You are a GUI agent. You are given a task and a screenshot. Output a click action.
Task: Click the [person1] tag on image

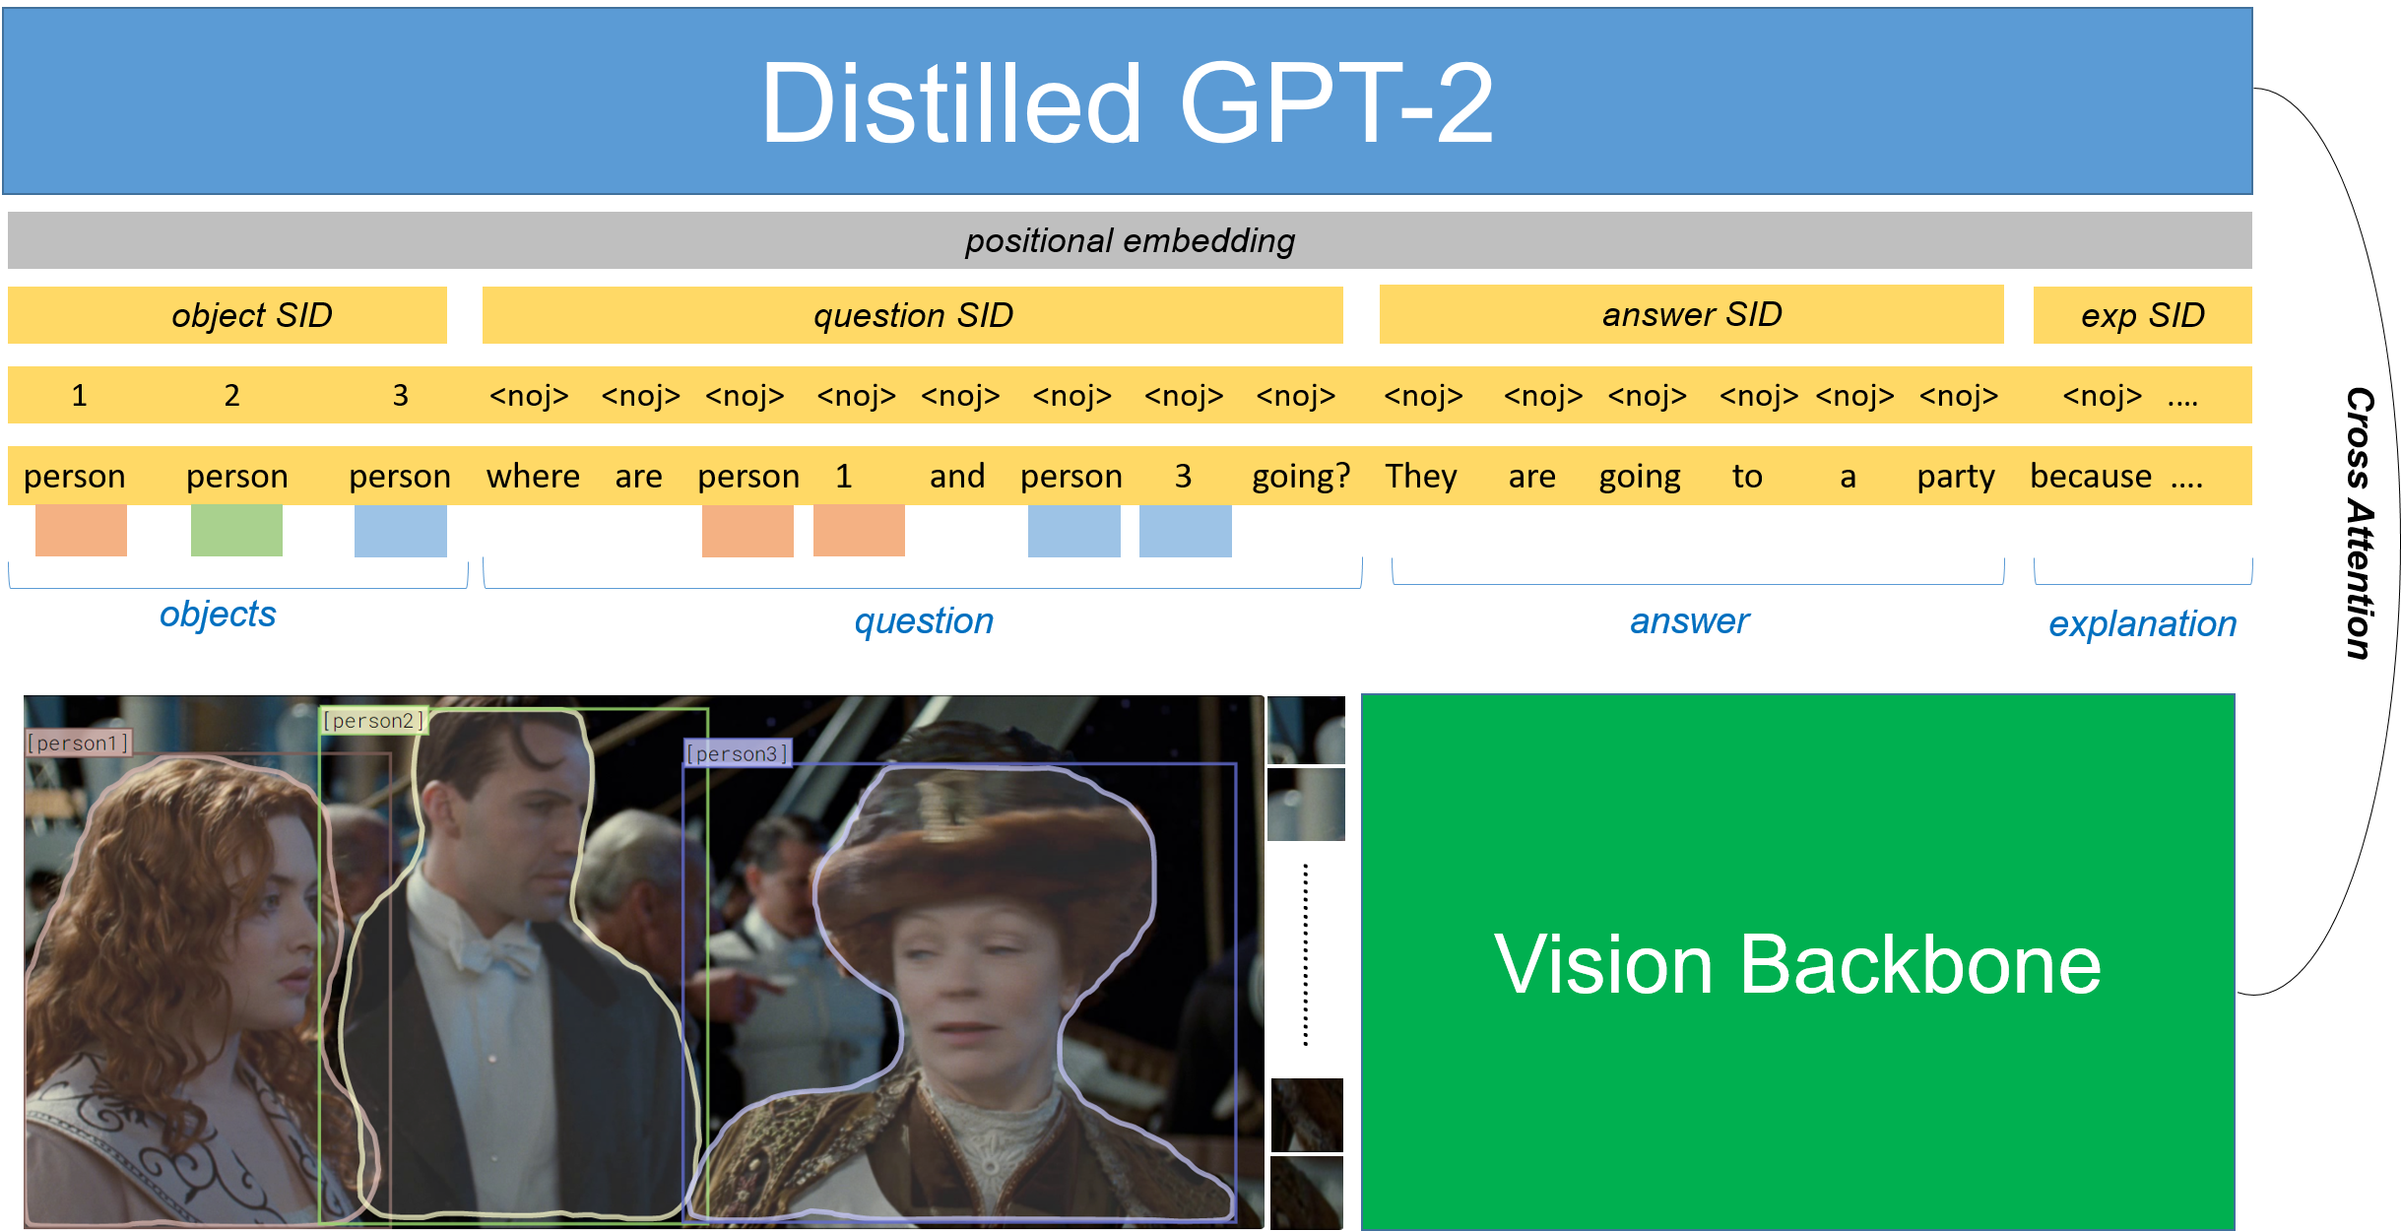point(78,743)
